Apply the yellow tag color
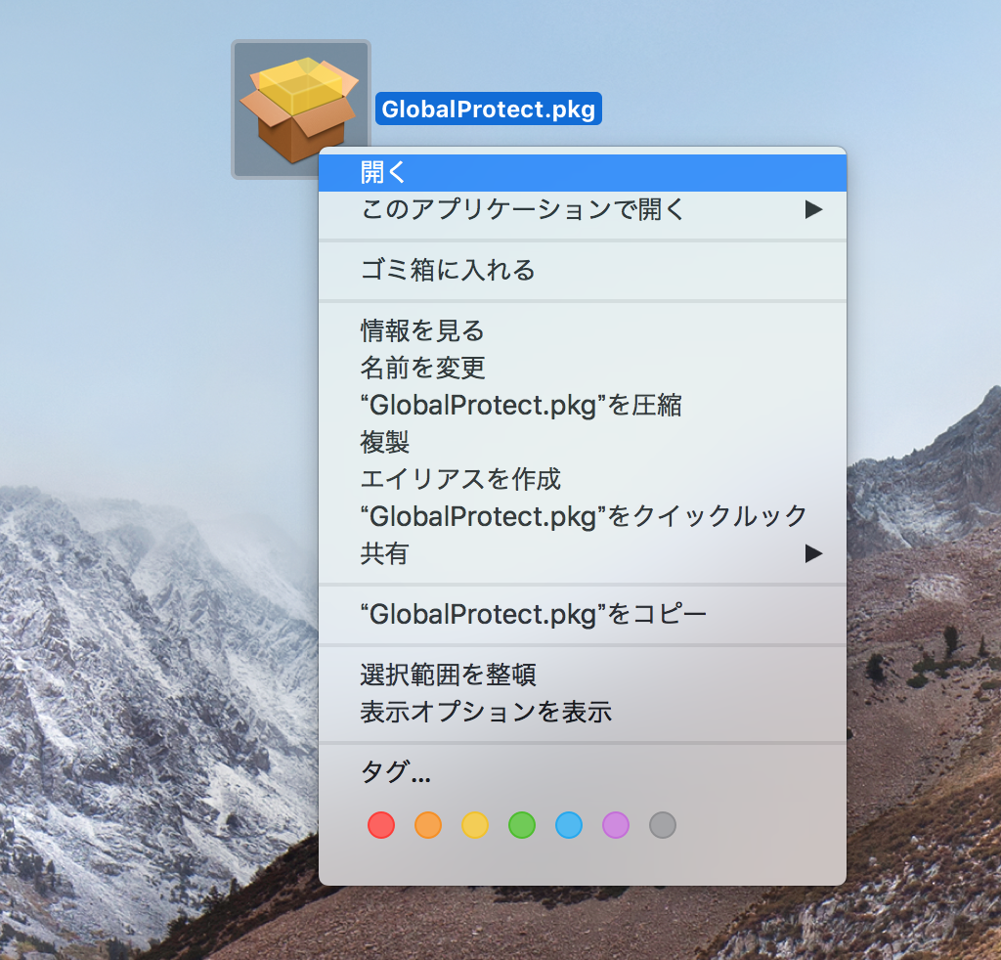 475,825
